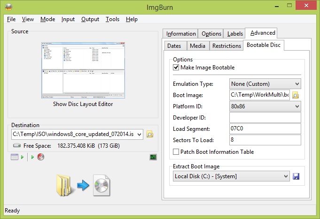The width and height of the screenshot is (320, 219).
Task: Open the Help menu
Action: (132, 19)
